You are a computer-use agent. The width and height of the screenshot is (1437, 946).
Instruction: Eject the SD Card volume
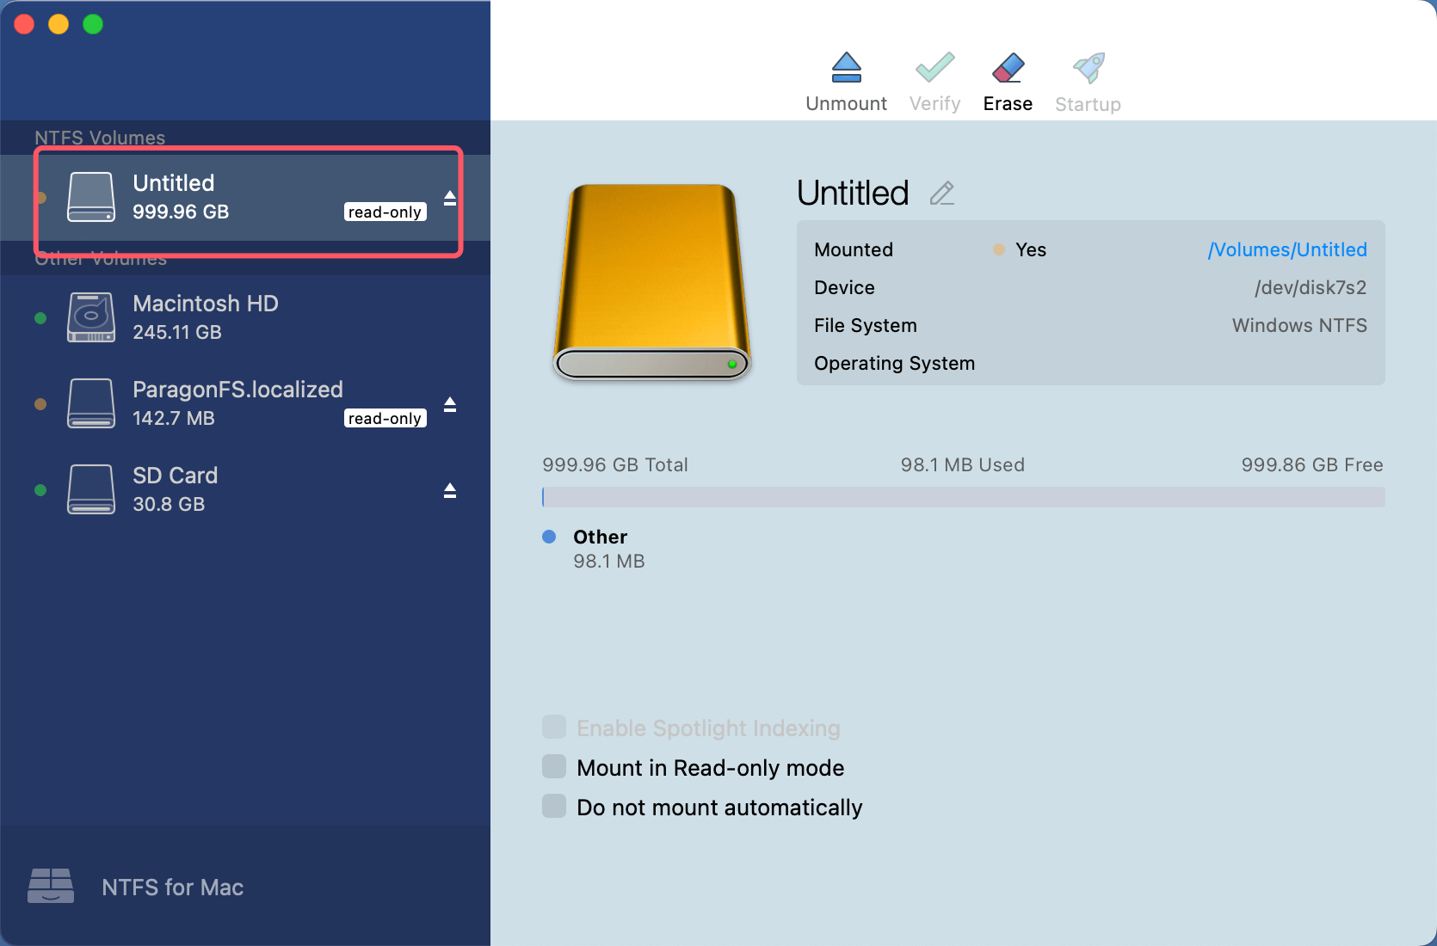coord(449,491)
